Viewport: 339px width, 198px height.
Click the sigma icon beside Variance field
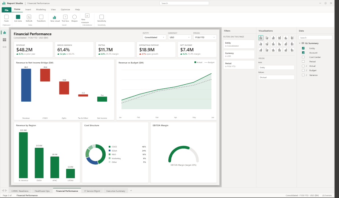click(x=307, y=75)
